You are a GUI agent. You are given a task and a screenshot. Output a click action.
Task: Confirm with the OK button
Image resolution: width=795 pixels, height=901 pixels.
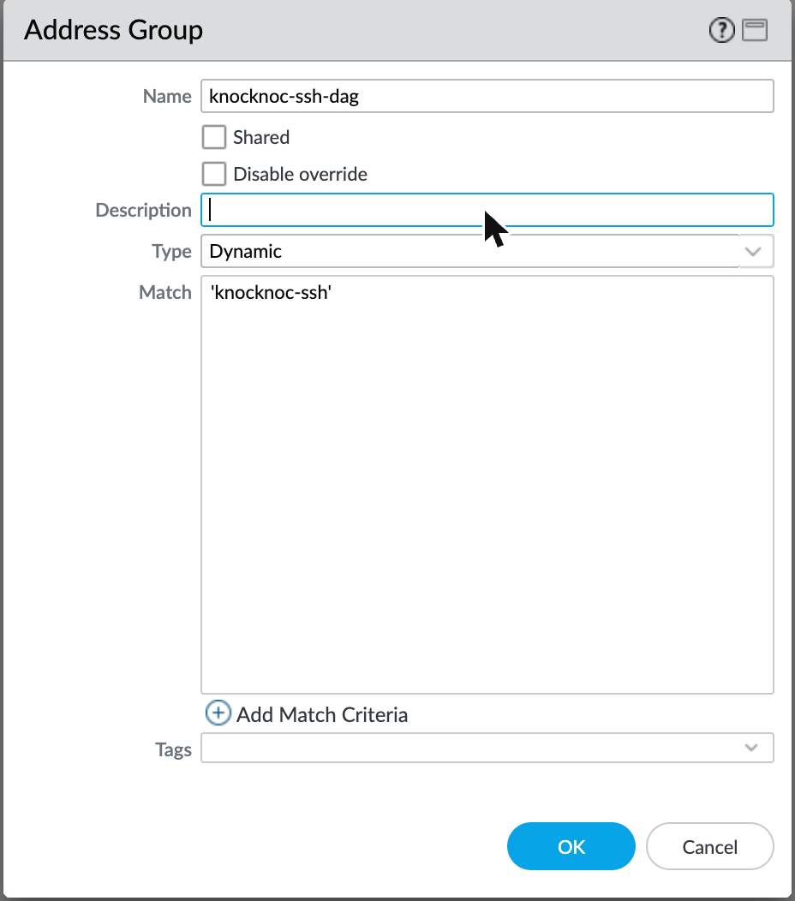pos(571,846)
